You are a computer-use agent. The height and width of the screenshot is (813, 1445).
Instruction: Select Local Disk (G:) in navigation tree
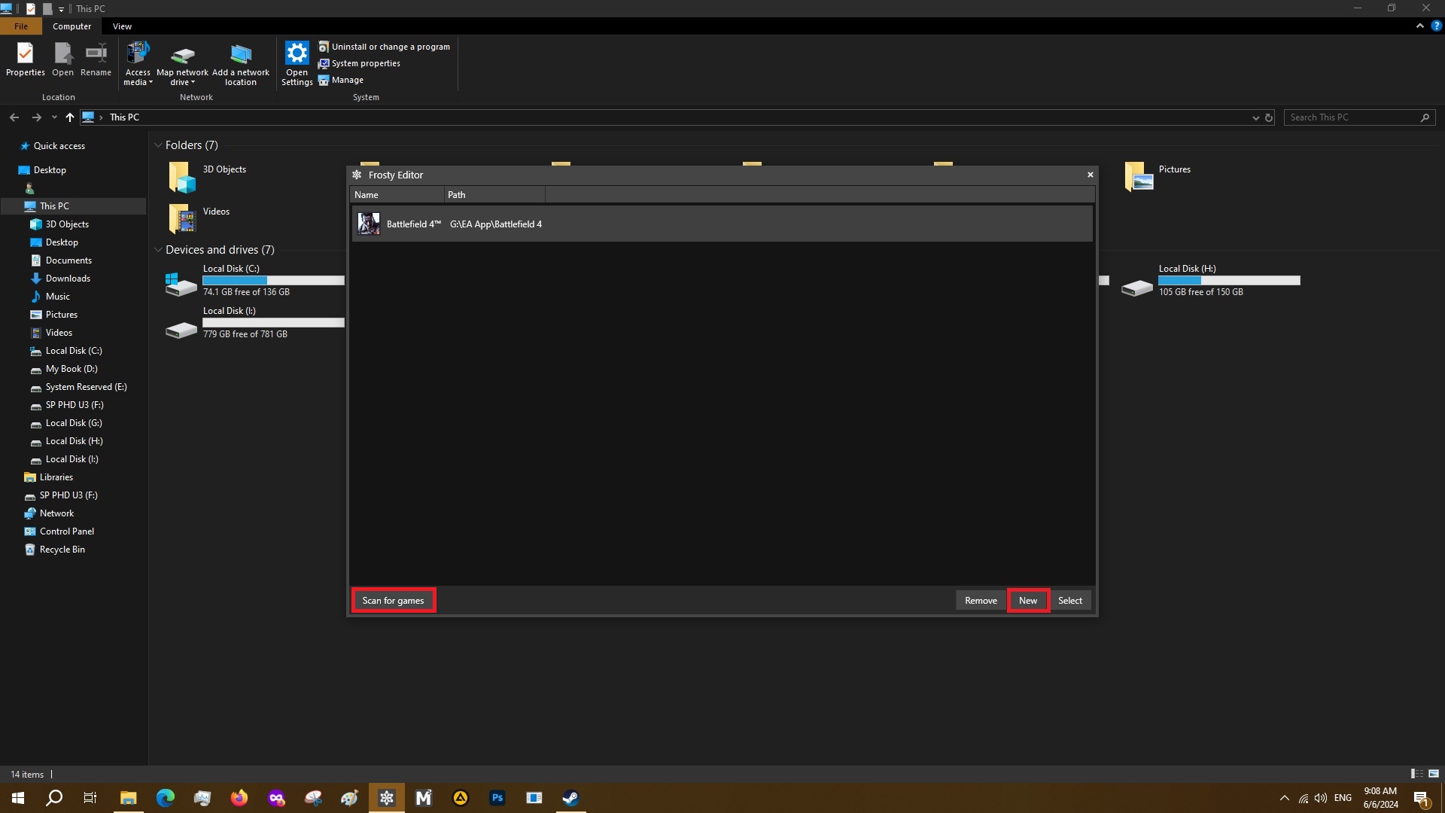coord(73,423)
